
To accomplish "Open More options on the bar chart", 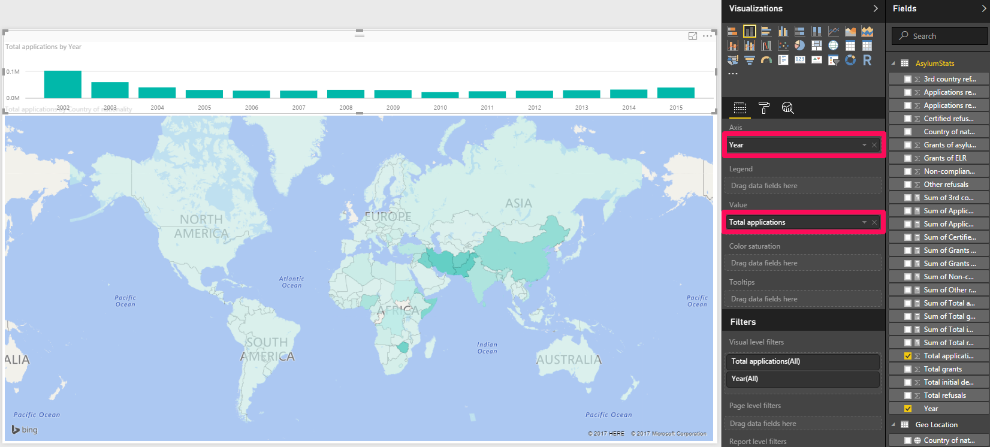I will point(708,36).
